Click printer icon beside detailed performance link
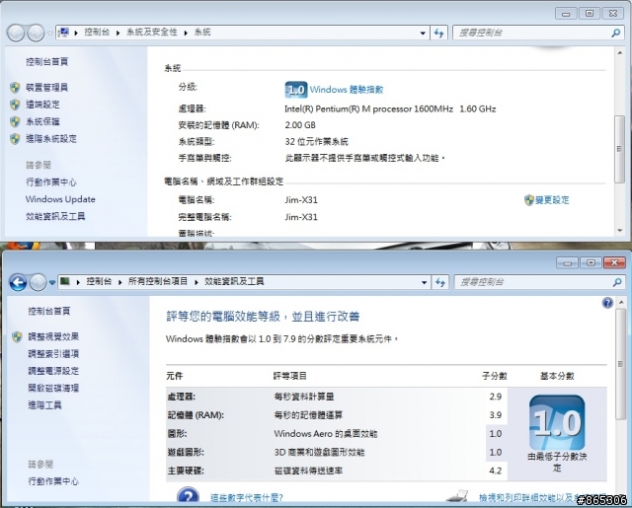 pyautogui.click(x=457, y=495)
